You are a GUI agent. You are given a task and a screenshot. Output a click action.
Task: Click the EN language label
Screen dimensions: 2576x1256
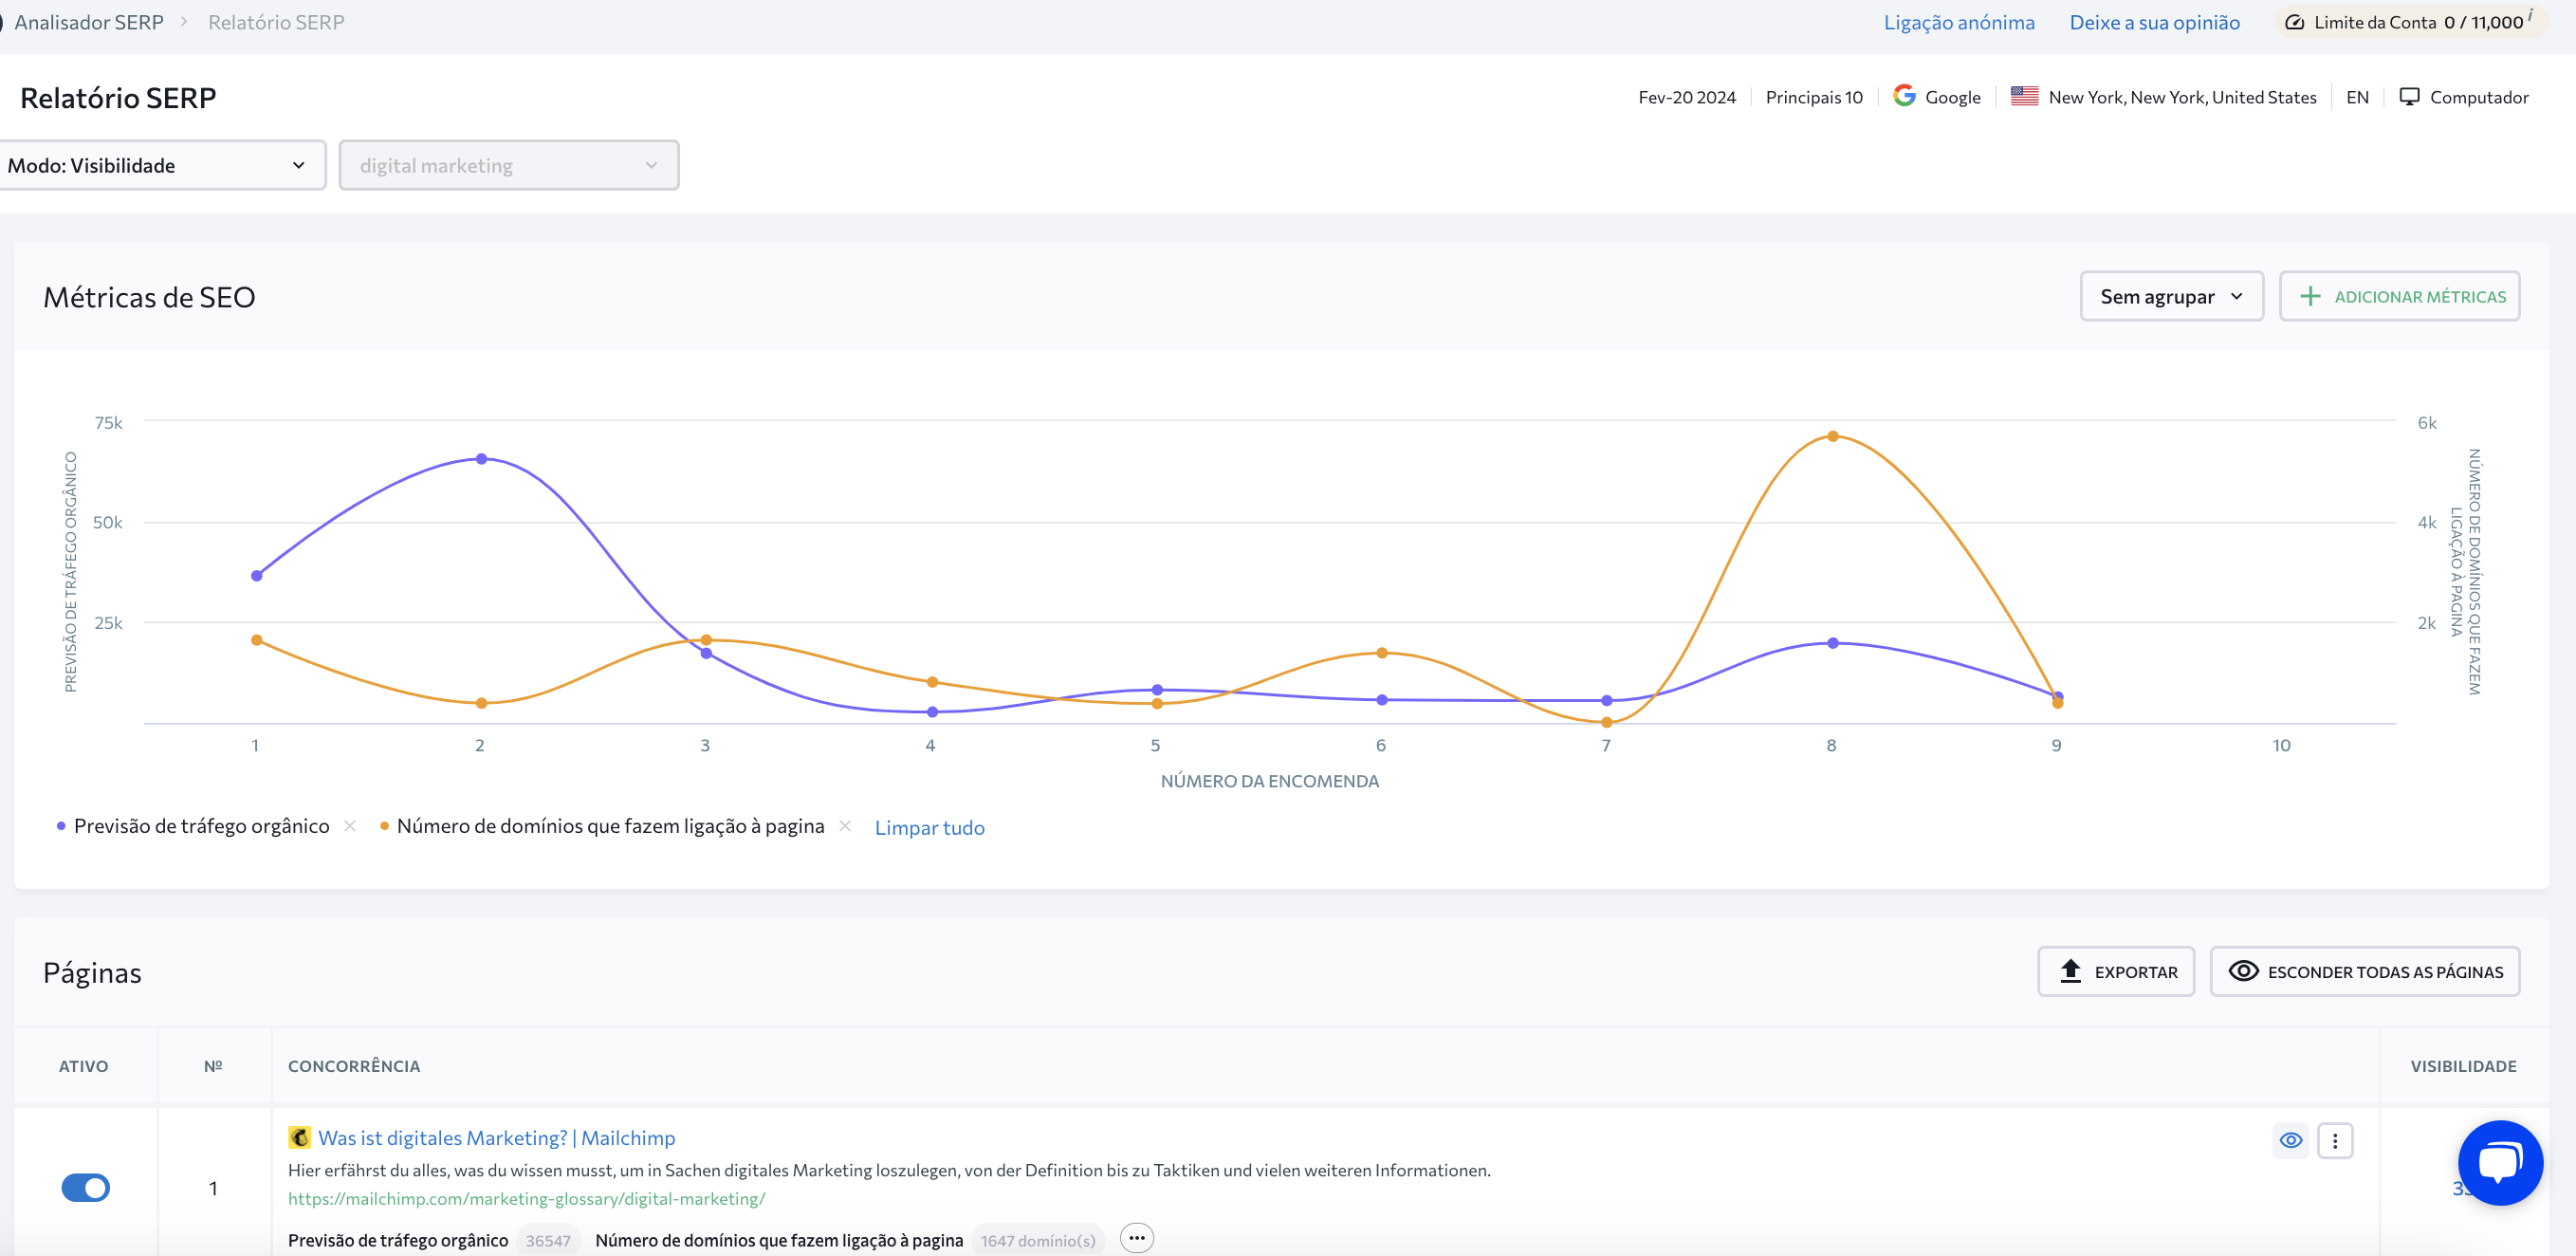click(x=2357, y=97)
